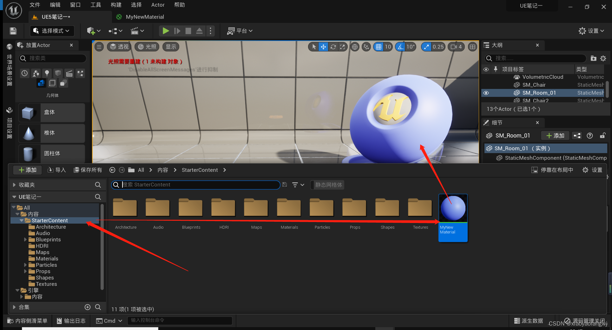Viewport: 612px width, 330px height.
Task: Toggle visibility eye for SM_Room_01
Action: (486, 93)
